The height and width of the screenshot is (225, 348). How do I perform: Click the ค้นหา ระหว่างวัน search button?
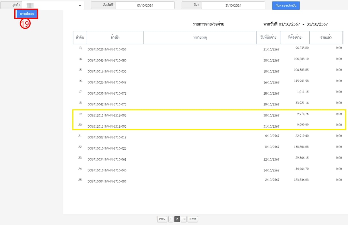click(x=286, y=5)
